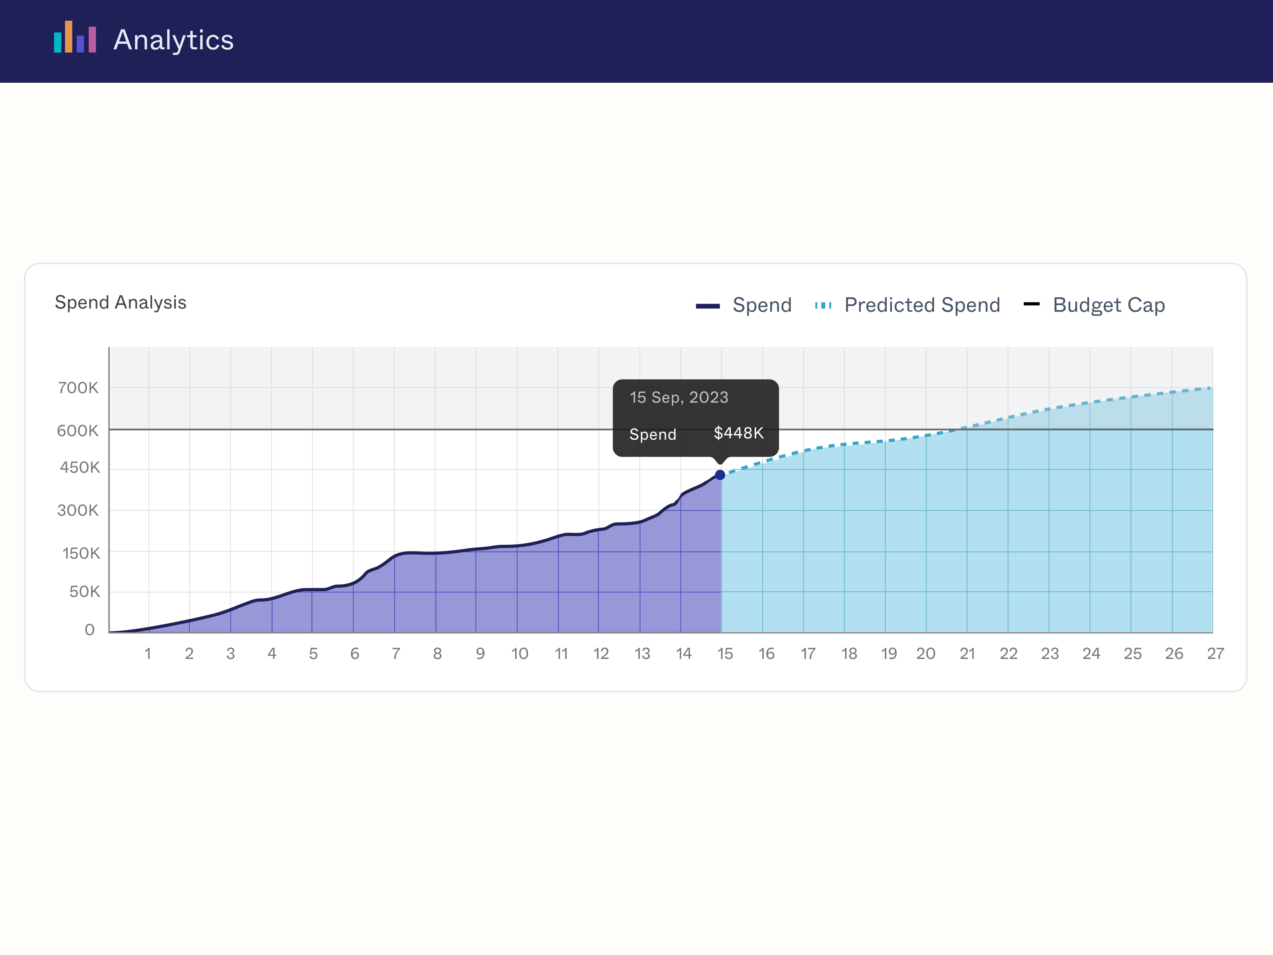Click the 15 Sep data point marker
Viewport: 1273px width, 955px height.
click(x=720, y=475)
